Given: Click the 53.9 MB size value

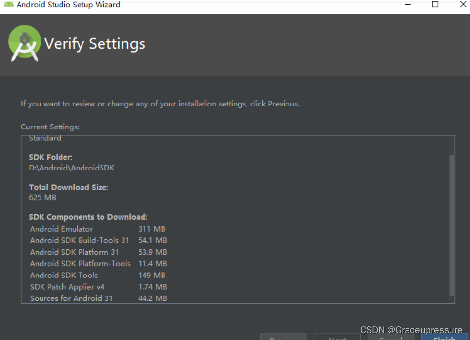Looking at the screenshot, I should click(x=153, y=252).
